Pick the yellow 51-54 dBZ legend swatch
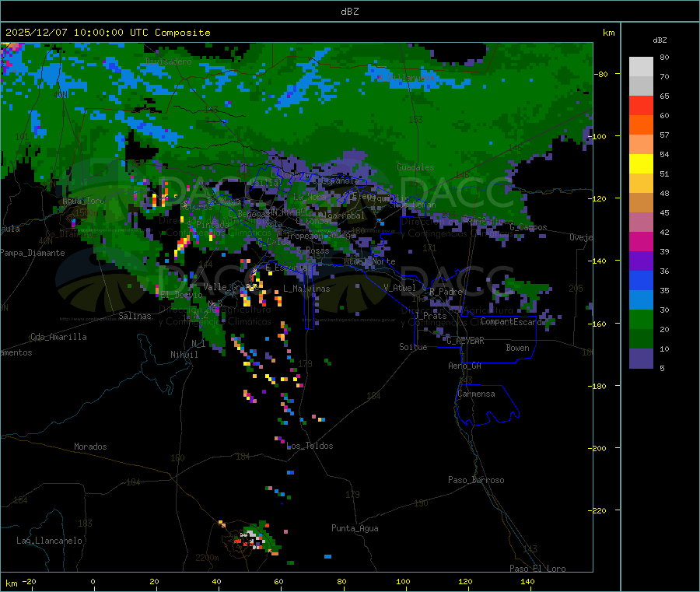This screenshot has width=700, height=592. click(x=641, y=164)
